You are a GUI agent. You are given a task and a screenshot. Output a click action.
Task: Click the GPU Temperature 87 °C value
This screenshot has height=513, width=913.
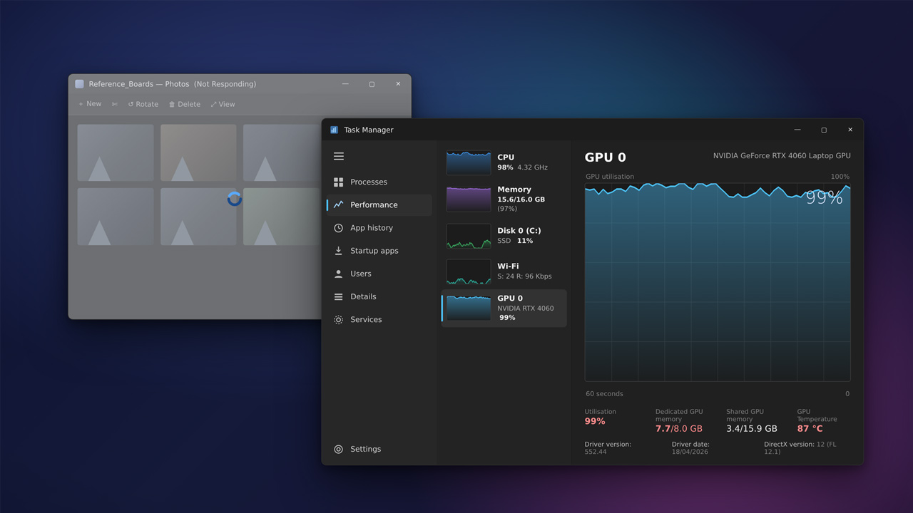[x=810, y=429]
